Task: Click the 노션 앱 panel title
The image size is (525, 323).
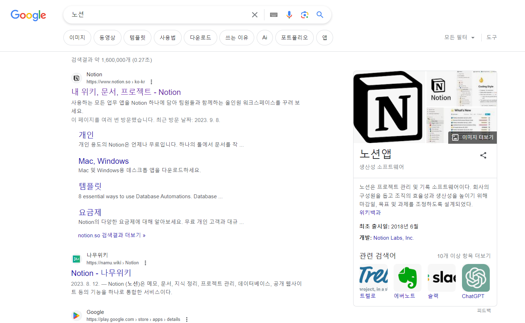Action: (375, 154)
